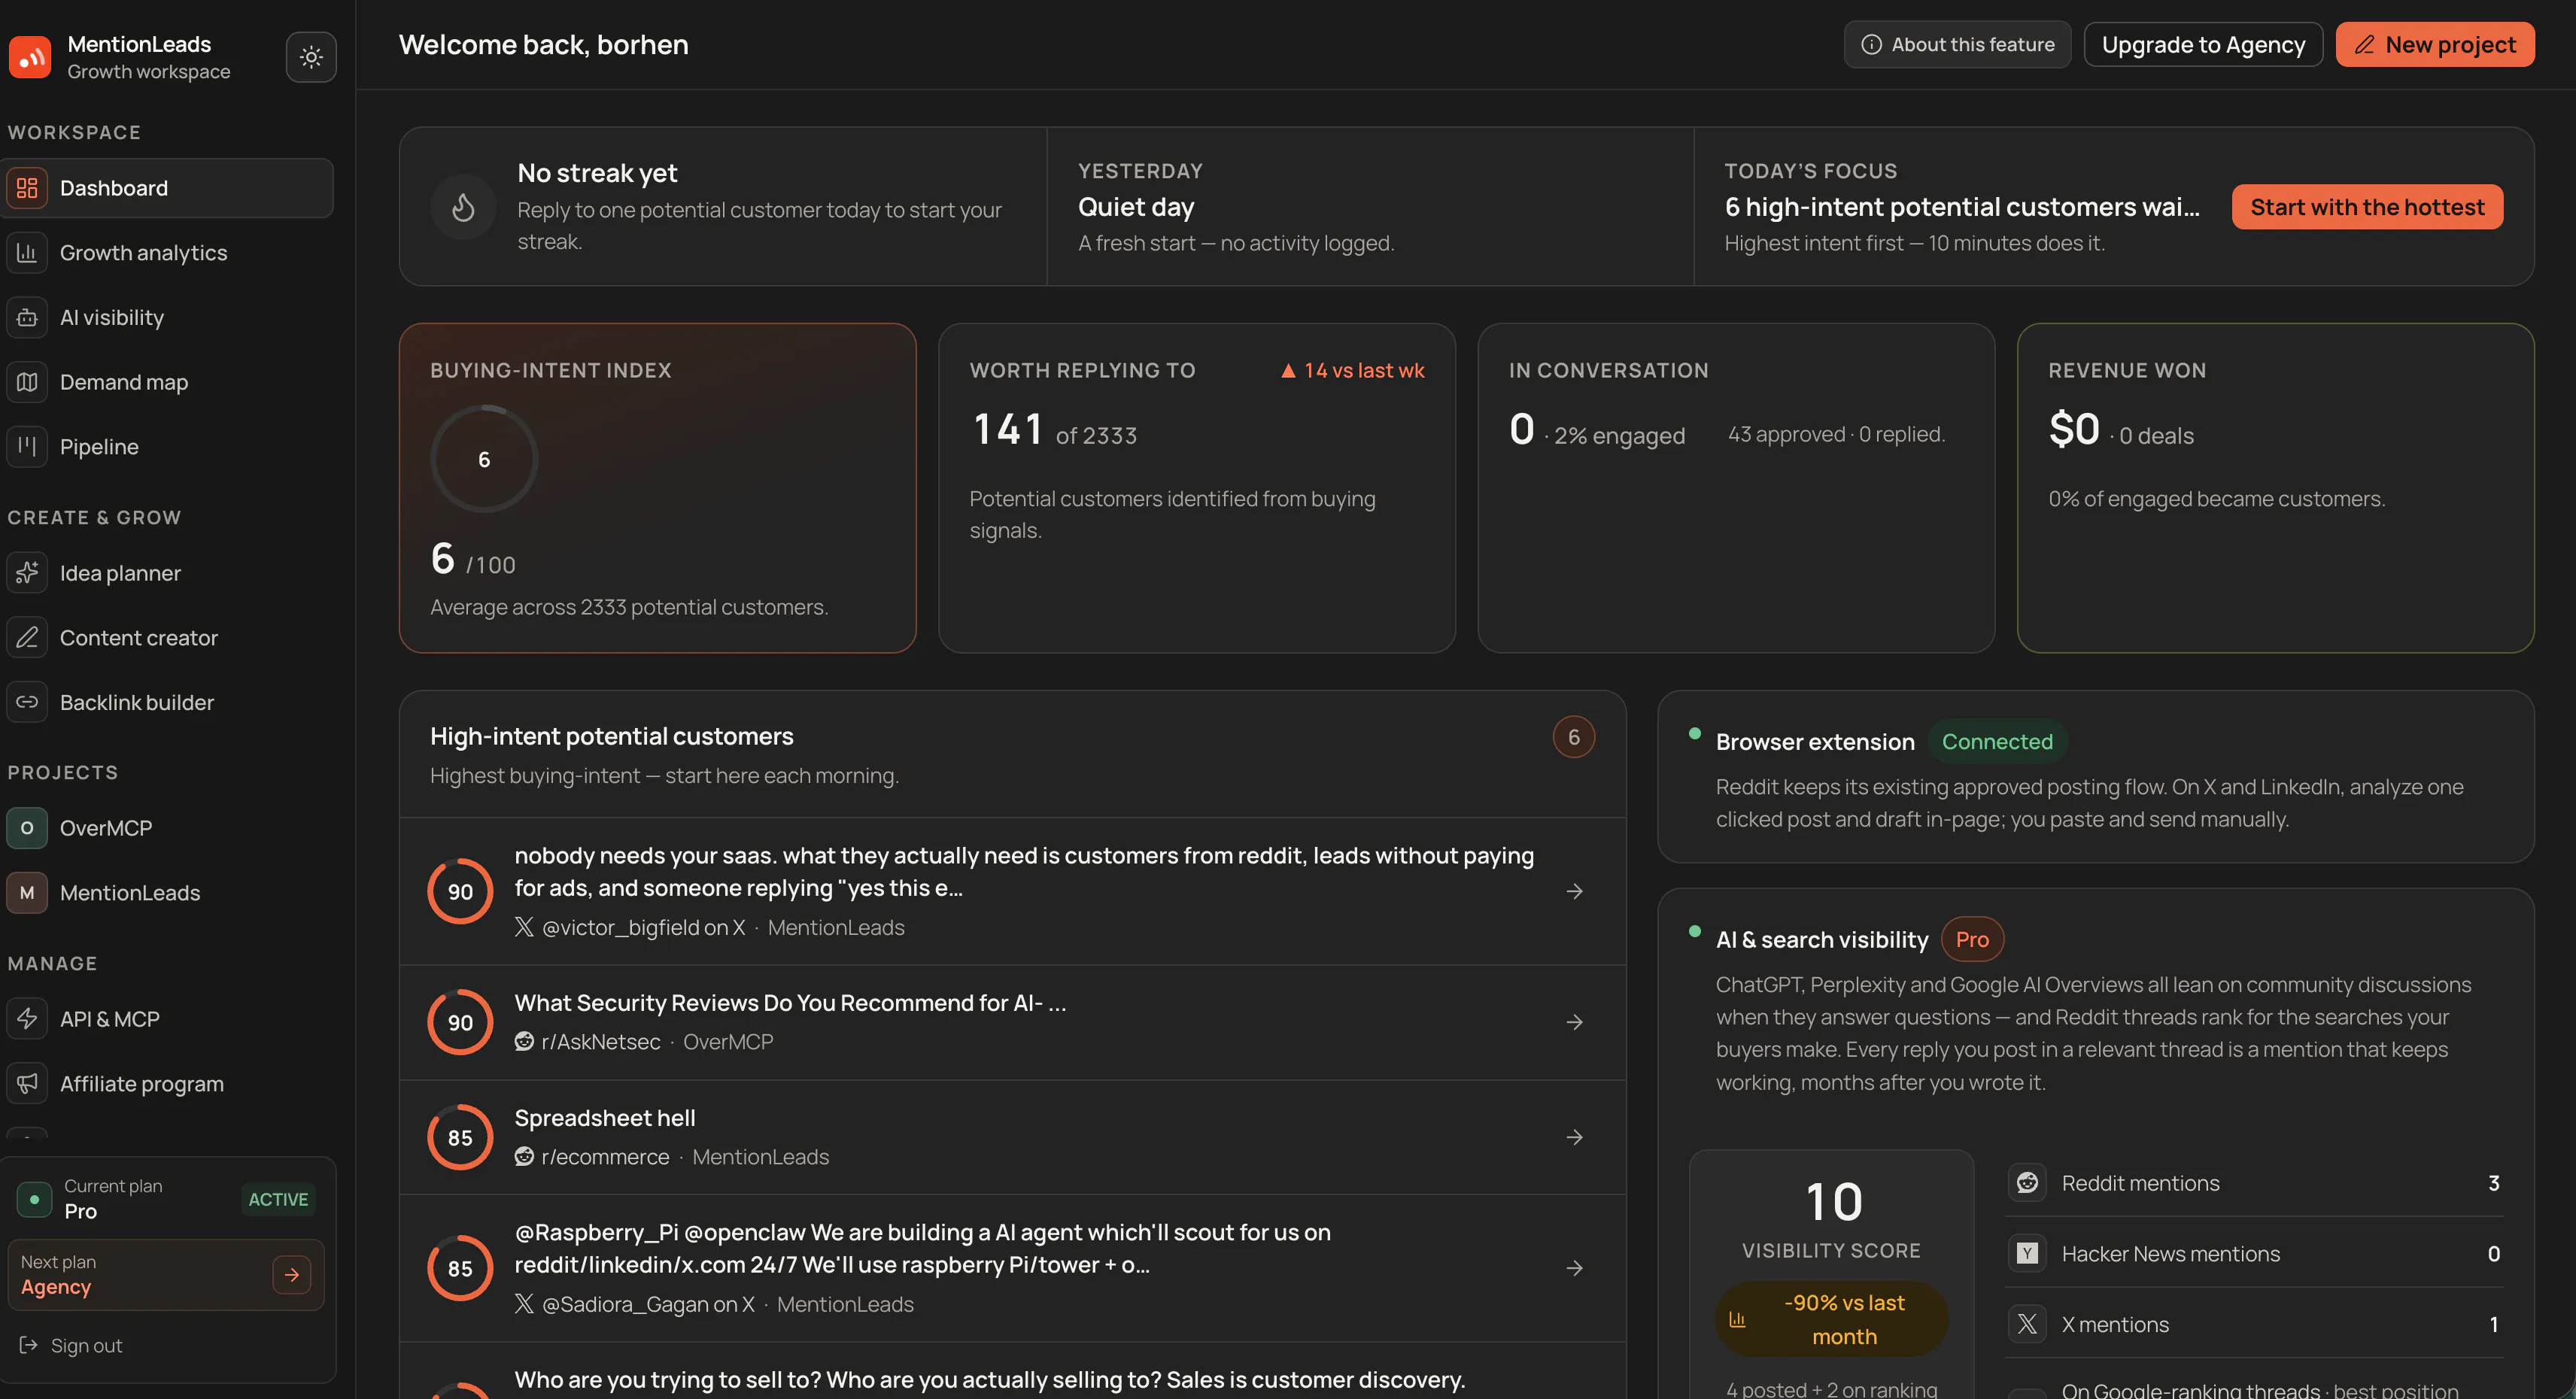
Task: Click the MentionLeads logo icon
Action: pyautogui.click(x=30, y=57)
